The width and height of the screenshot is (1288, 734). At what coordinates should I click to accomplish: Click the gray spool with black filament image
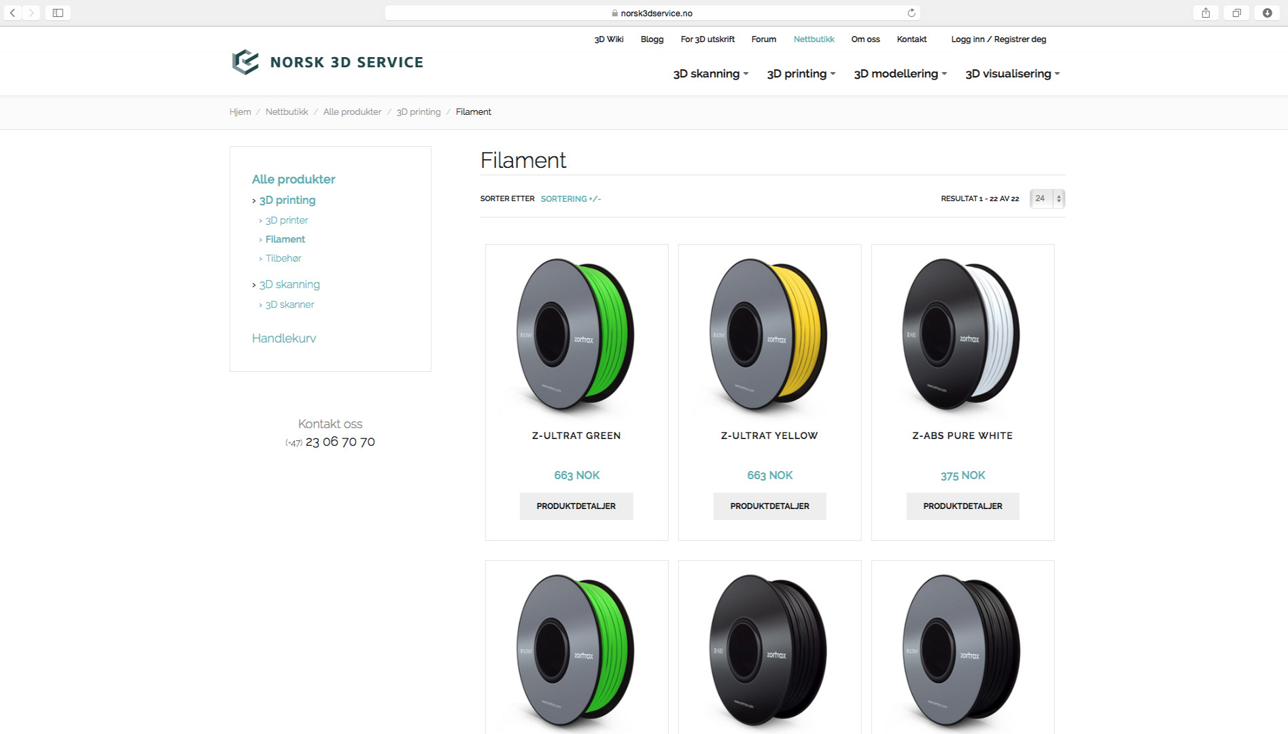tap(962, 651)
